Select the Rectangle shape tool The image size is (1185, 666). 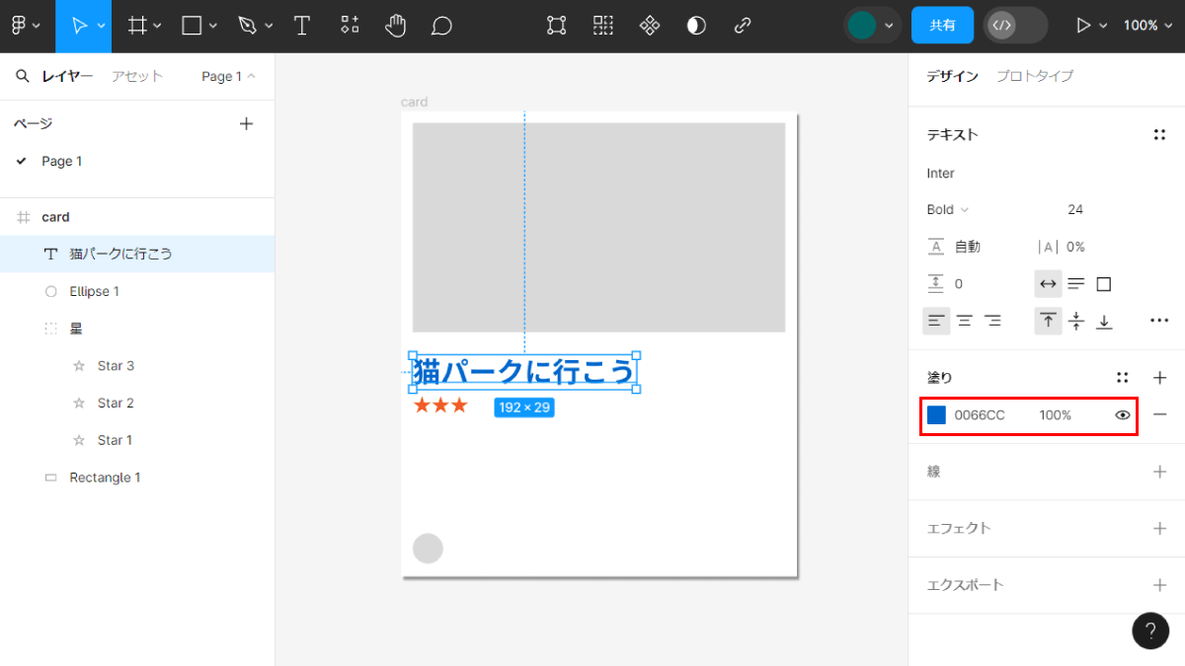pyautogui.click(x=193, y=26)
